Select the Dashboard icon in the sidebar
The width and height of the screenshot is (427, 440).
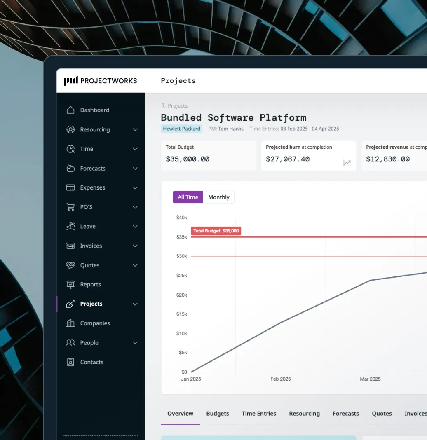(71, 110)
